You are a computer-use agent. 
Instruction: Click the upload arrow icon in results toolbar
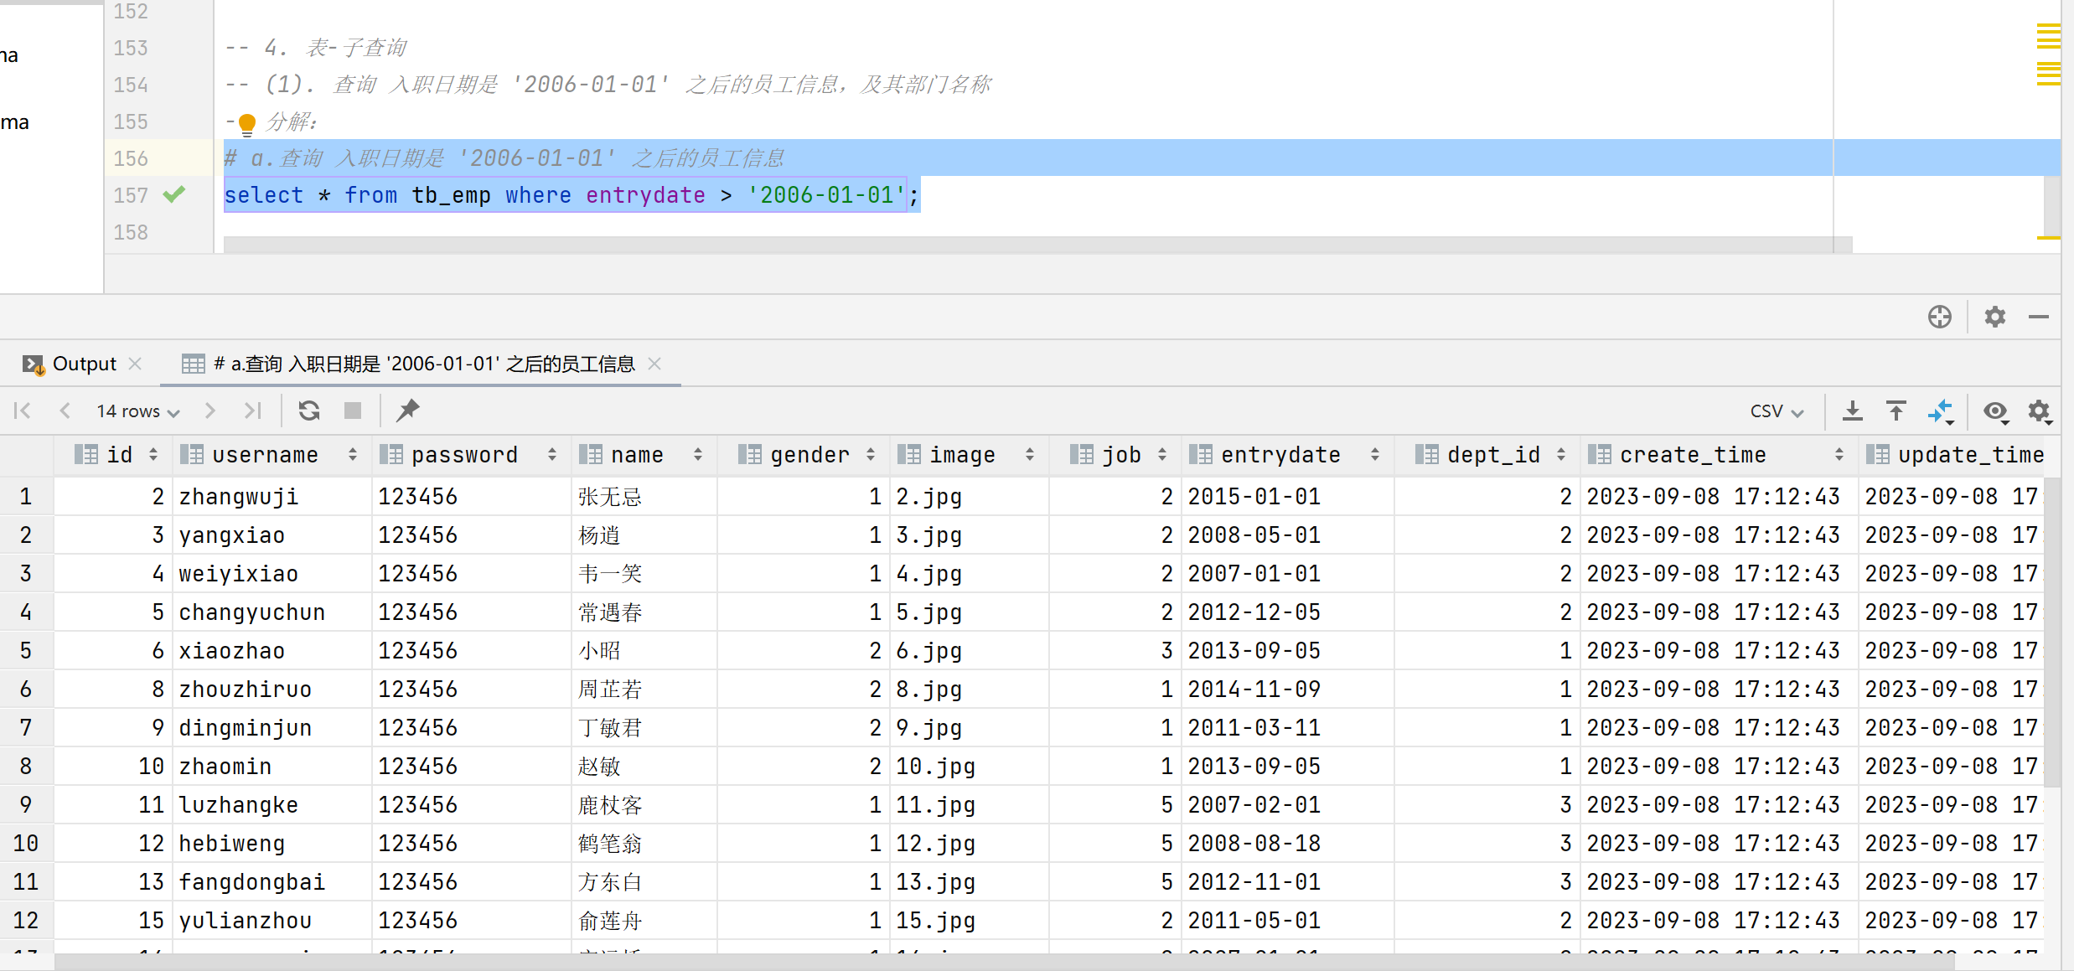point(1896,411)
